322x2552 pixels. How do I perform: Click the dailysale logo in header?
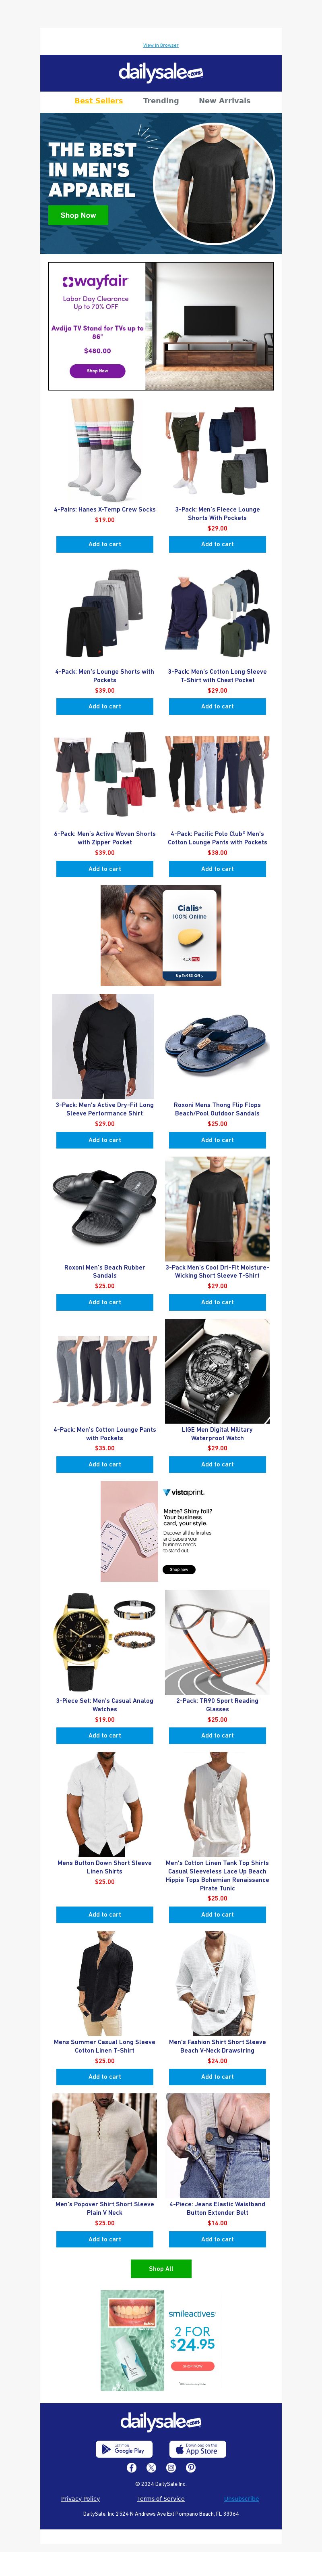pyautogui.click(x=161, y=72)
